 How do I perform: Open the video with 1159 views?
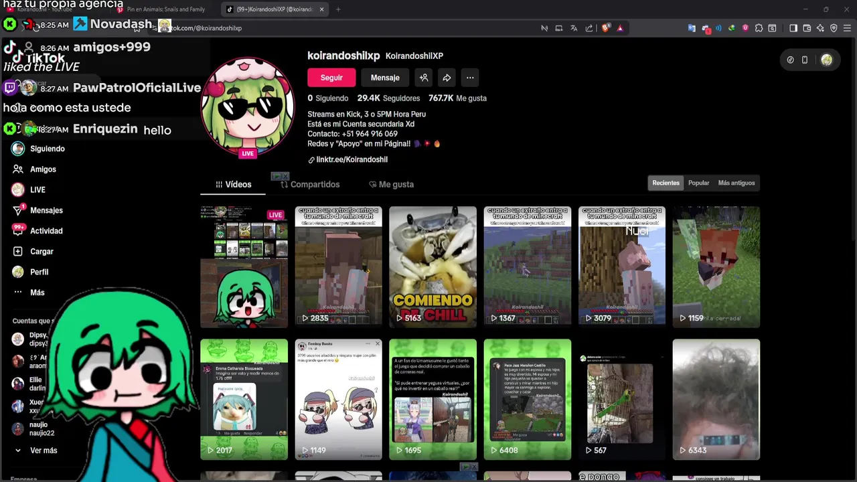pos(716,266)
